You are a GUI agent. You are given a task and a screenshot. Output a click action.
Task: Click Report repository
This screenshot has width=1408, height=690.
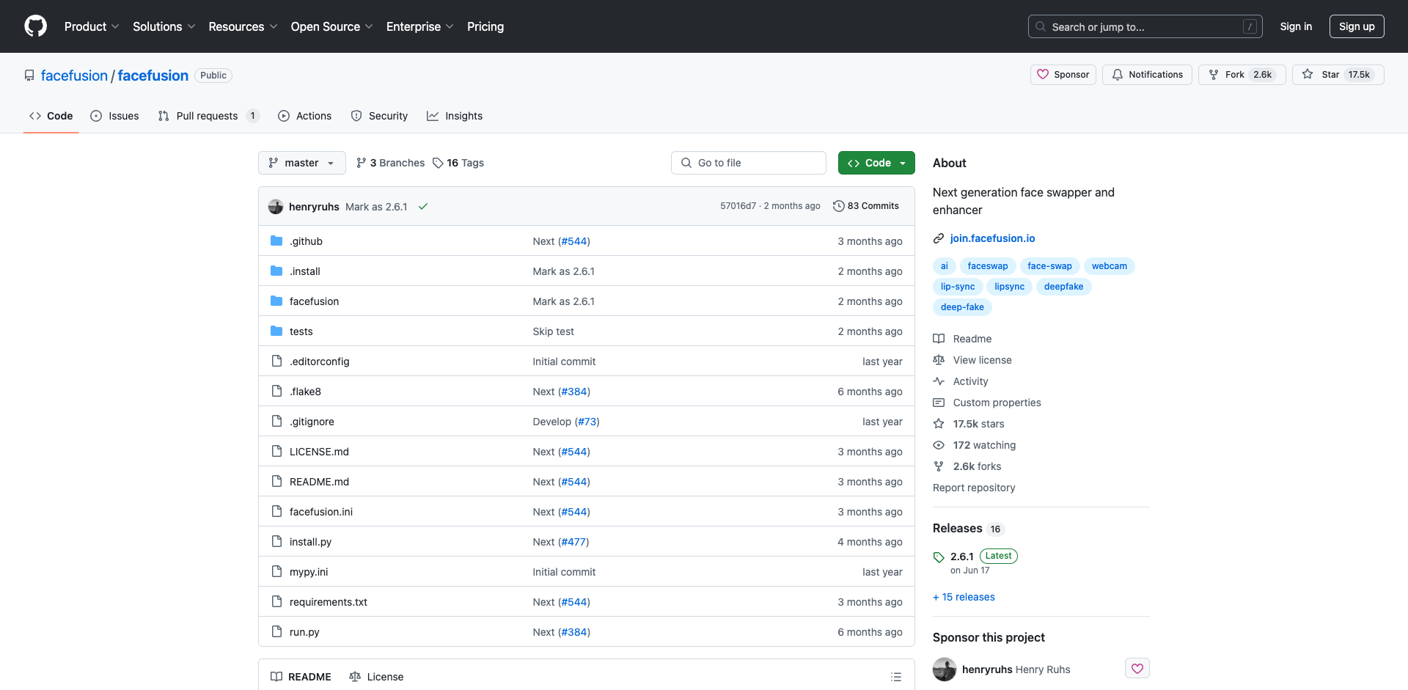(x=974, y=488)
